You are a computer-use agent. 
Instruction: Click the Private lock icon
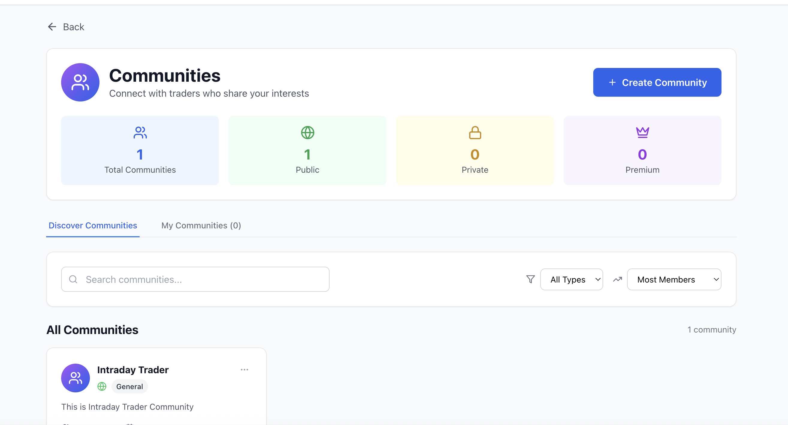point(475,133)
